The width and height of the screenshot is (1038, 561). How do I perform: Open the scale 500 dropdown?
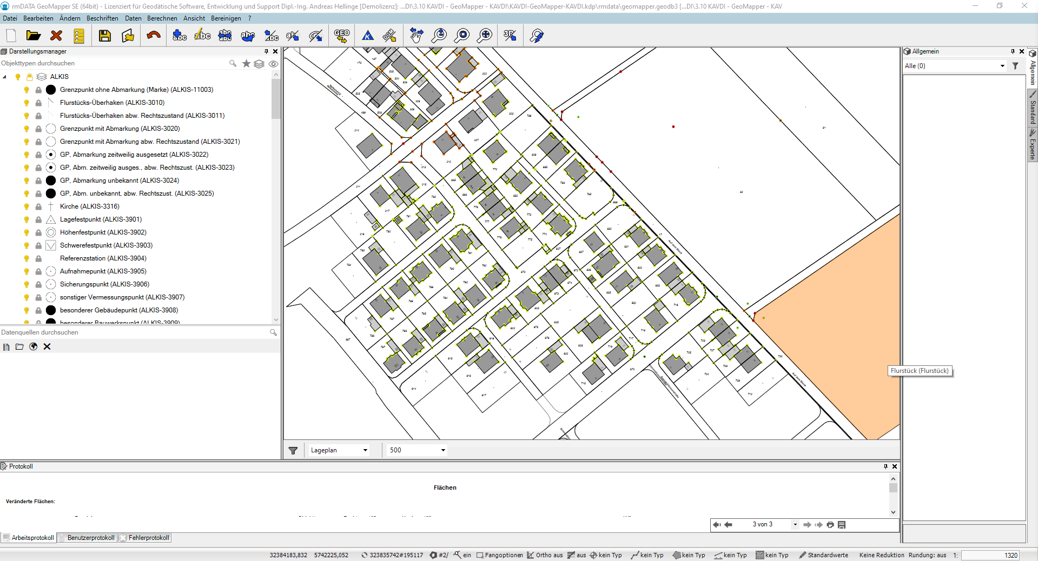tap(443, 450)
